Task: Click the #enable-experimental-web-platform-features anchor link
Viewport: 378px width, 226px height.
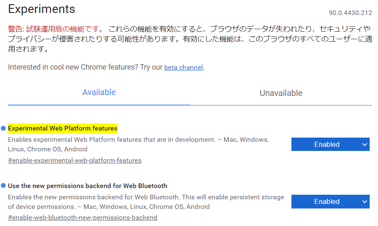Action: 75,161
